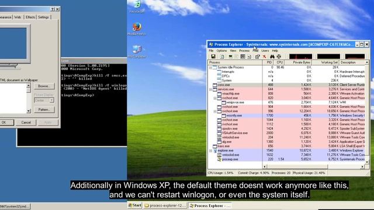The image size is (374, 210).
Task: Select the spoolsv.exe process row
Action: pos(286,128)
